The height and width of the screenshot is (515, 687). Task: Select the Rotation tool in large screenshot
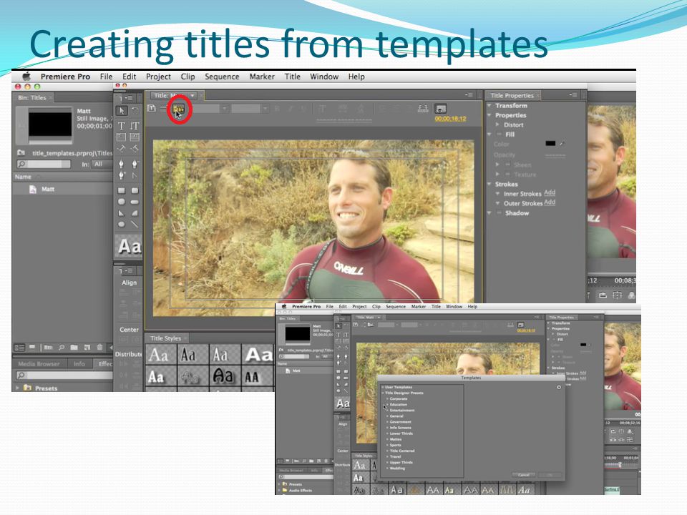pos(135,111)
